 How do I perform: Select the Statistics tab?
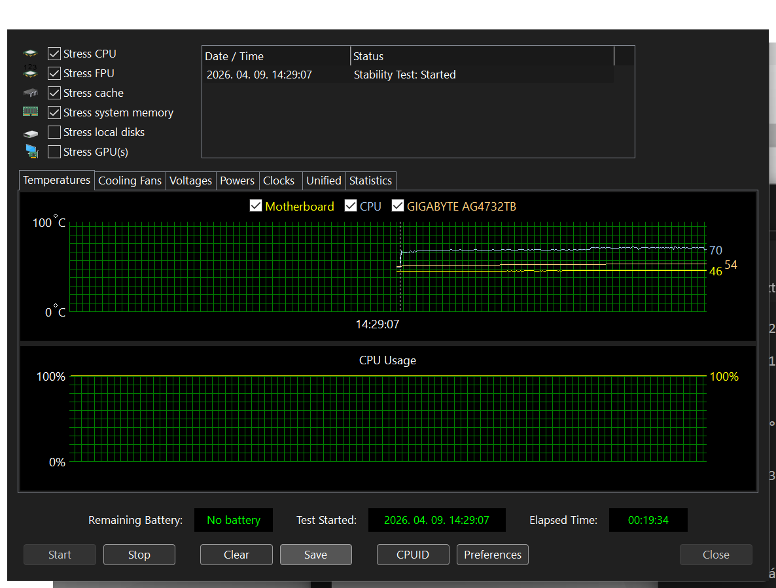click(370, 181)
